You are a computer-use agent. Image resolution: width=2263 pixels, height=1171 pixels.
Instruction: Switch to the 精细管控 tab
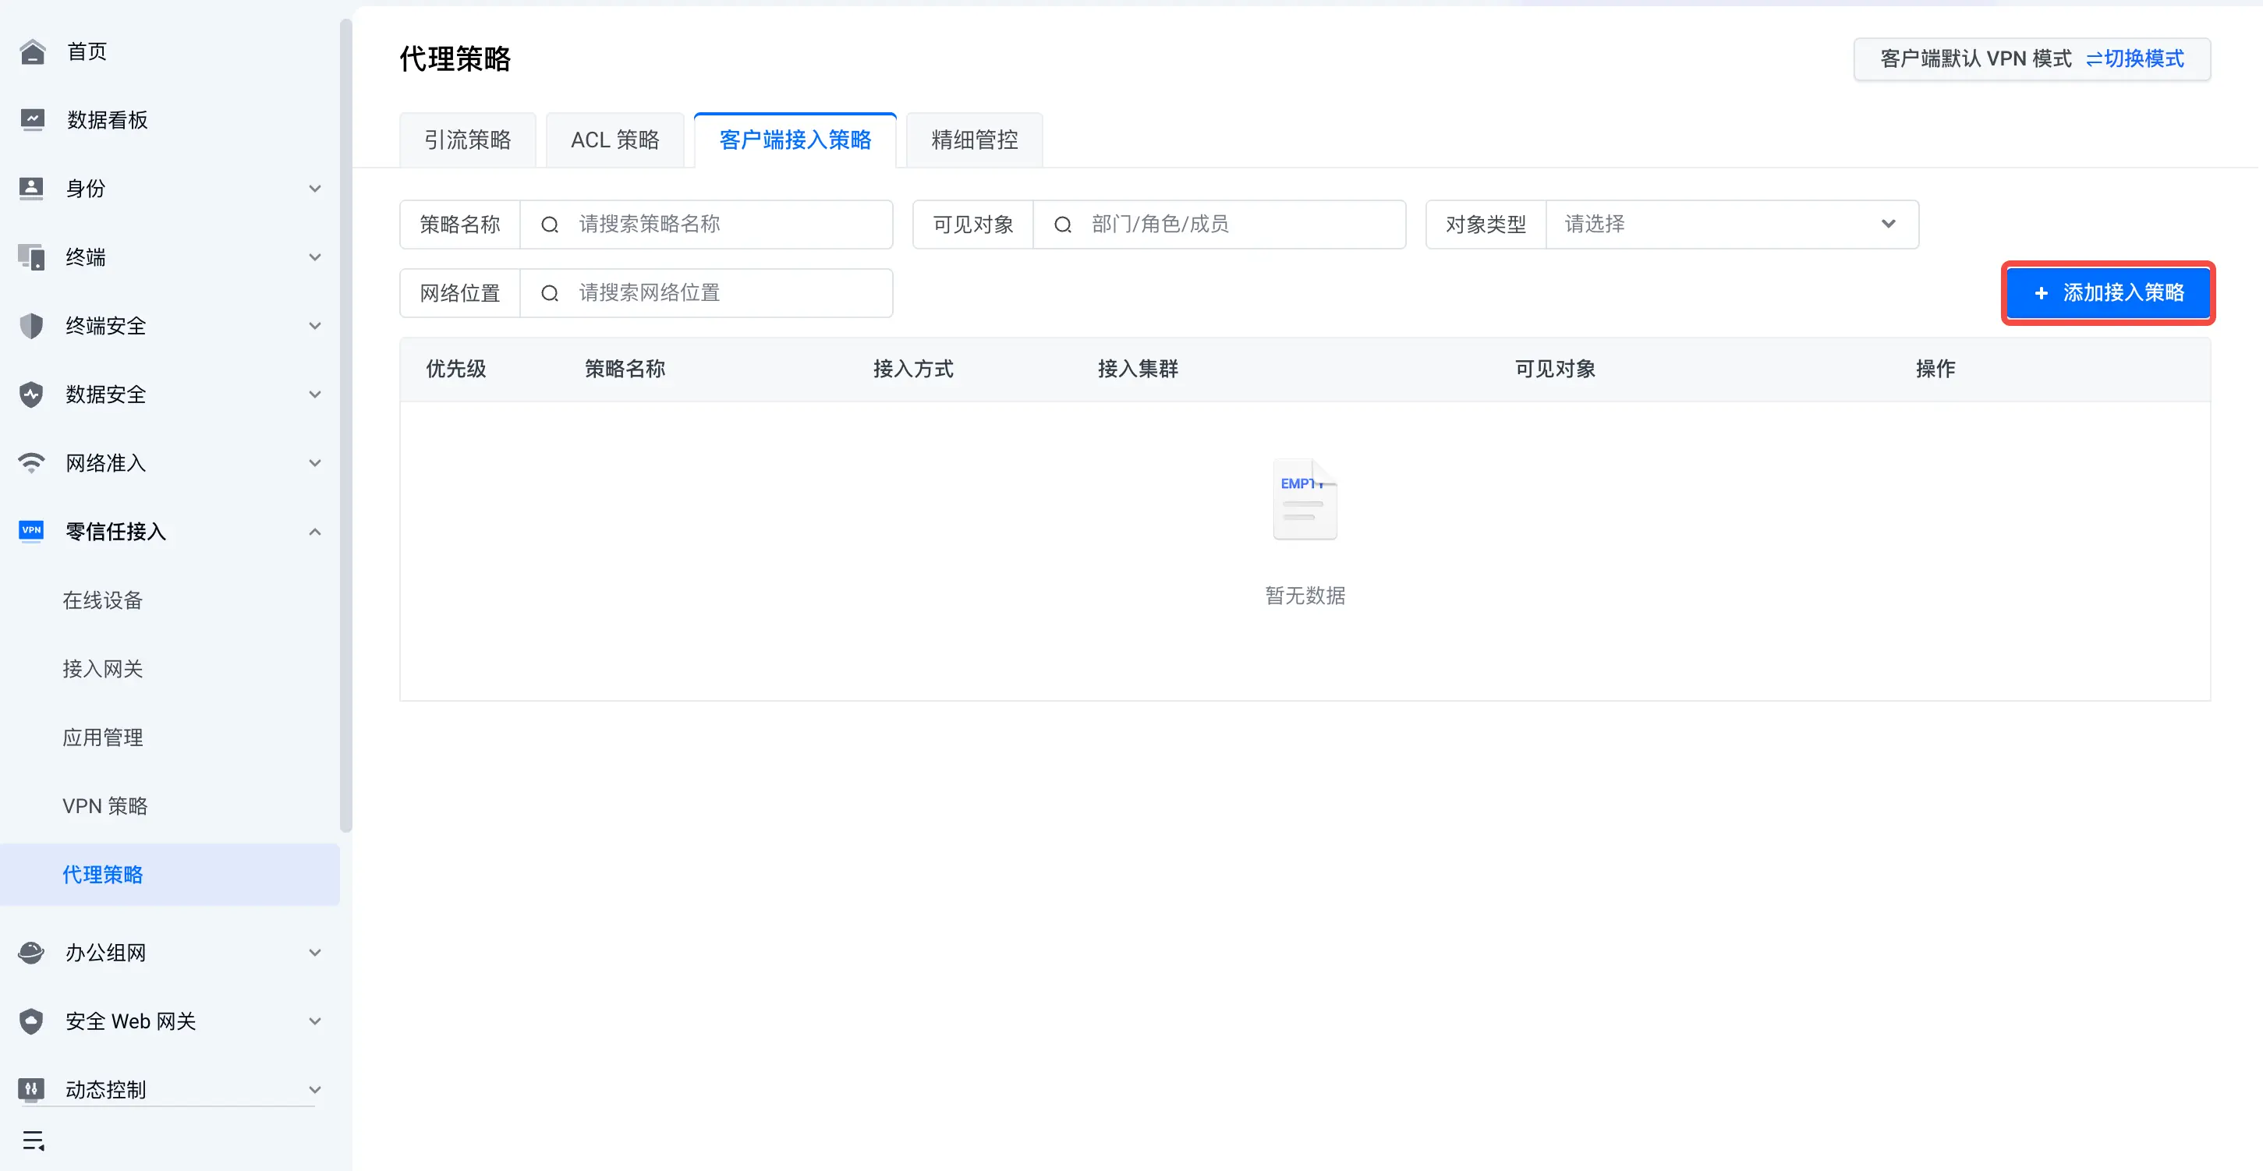tap(974, 140)
